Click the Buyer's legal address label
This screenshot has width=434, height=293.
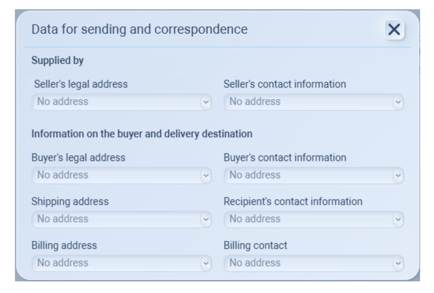click(78, 157)
